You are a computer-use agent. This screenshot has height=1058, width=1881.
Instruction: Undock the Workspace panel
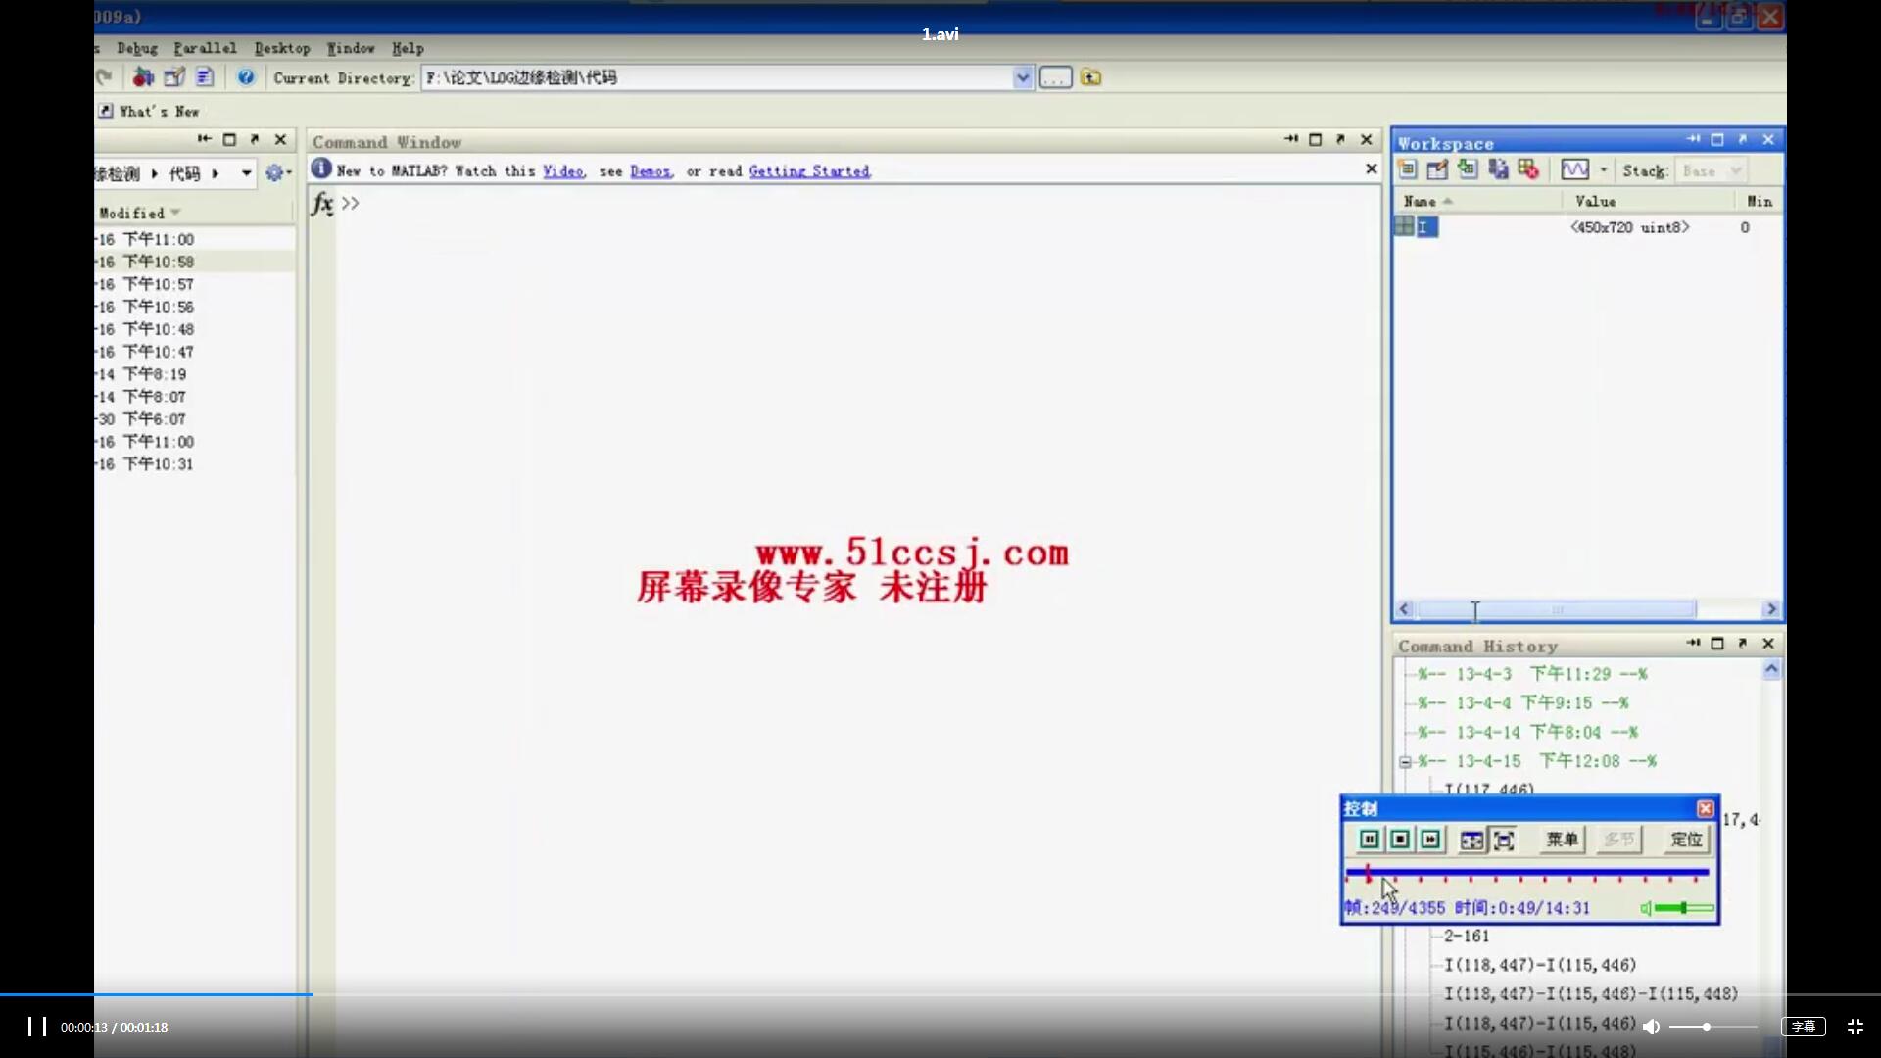(x=1743, y=139)
